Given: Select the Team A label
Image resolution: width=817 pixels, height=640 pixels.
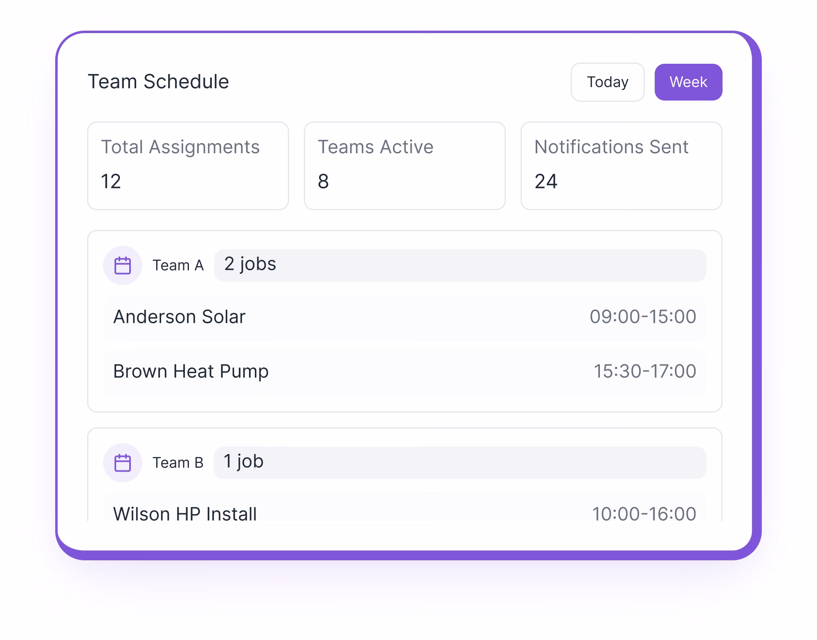Looking at the screenshot, I should click(178, 266).
